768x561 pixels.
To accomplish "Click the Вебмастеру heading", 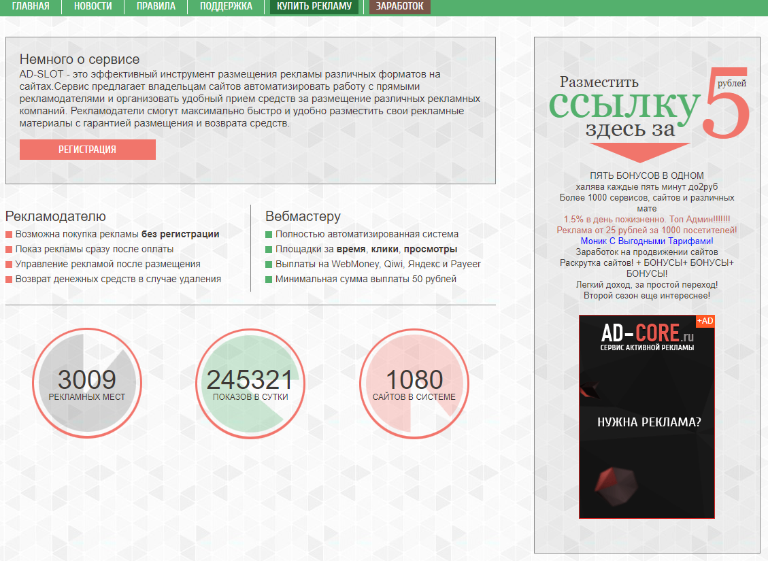I will 303,216.
